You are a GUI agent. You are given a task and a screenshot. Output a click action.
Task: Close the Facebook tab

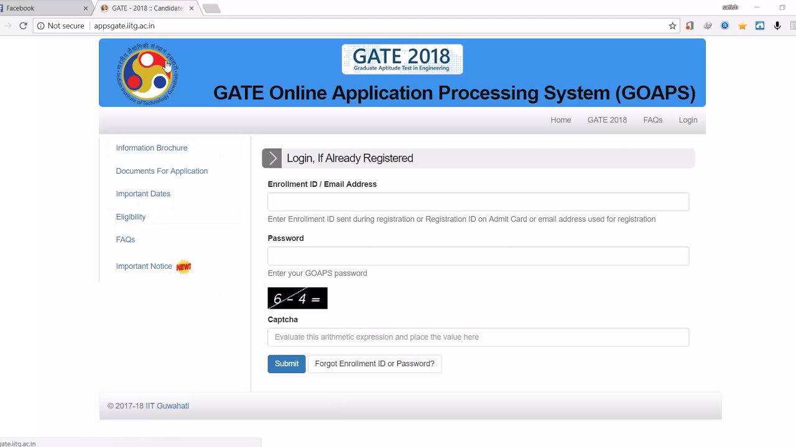(x=85, y=8)
